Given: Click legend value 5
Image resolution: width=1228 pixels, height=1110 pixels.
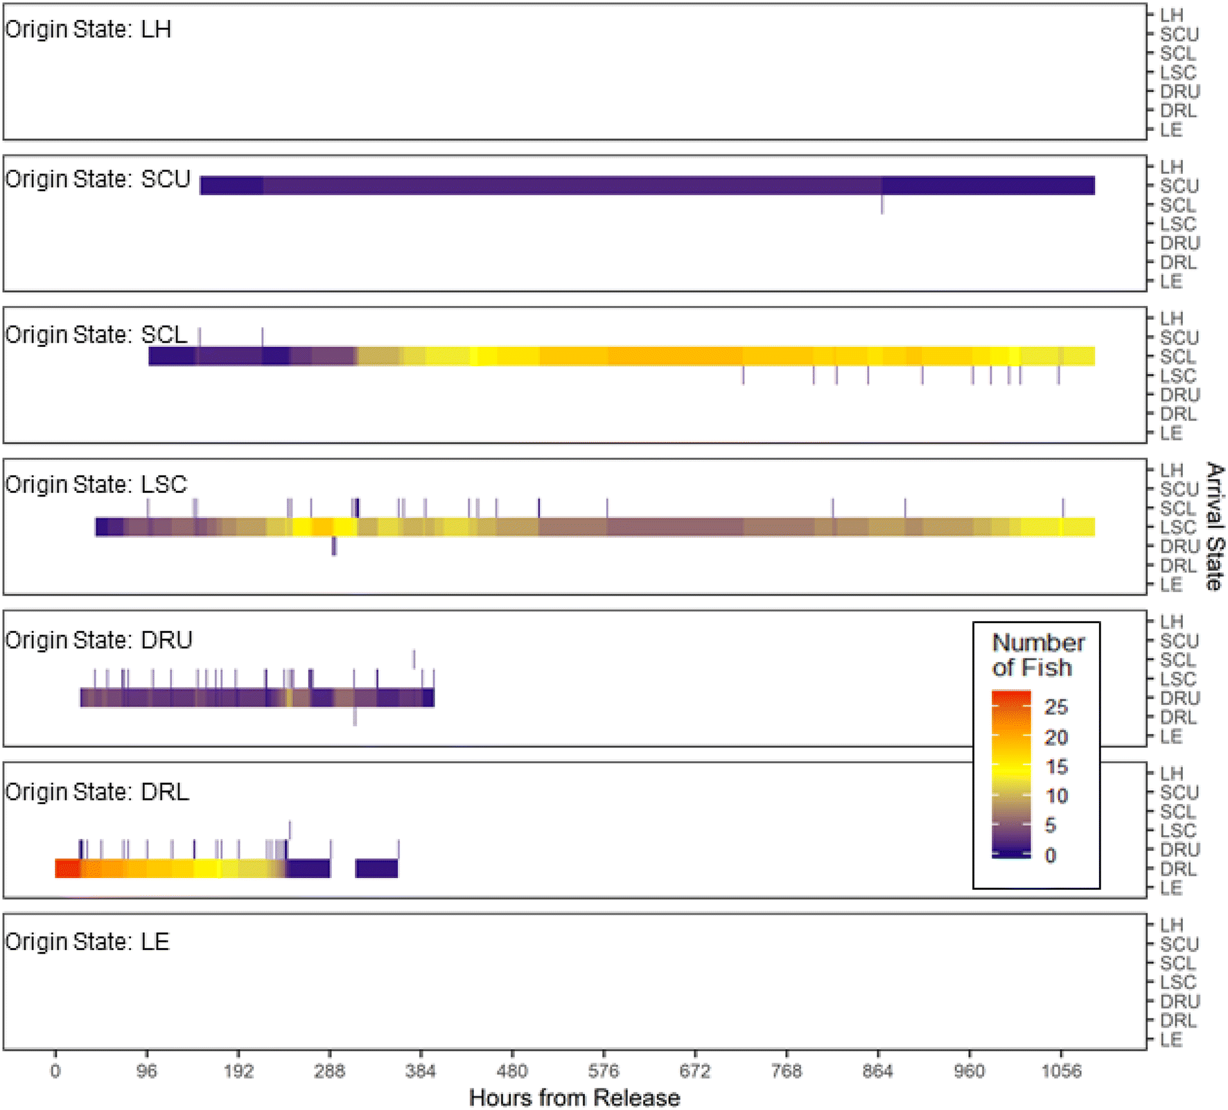Looking at the screenshot, I should point(1051,825).
